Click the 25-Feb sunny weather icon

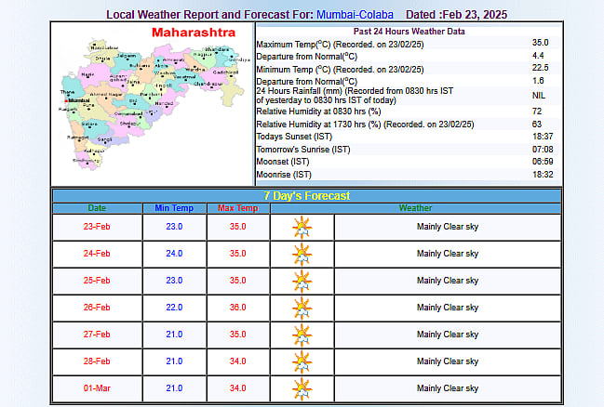[302, 281]
